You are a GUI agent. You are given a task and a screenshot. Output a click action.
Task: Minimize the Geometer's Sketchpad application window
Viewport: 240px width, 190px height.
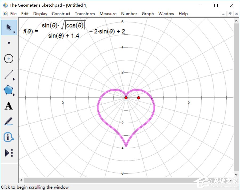click(201, 5)
